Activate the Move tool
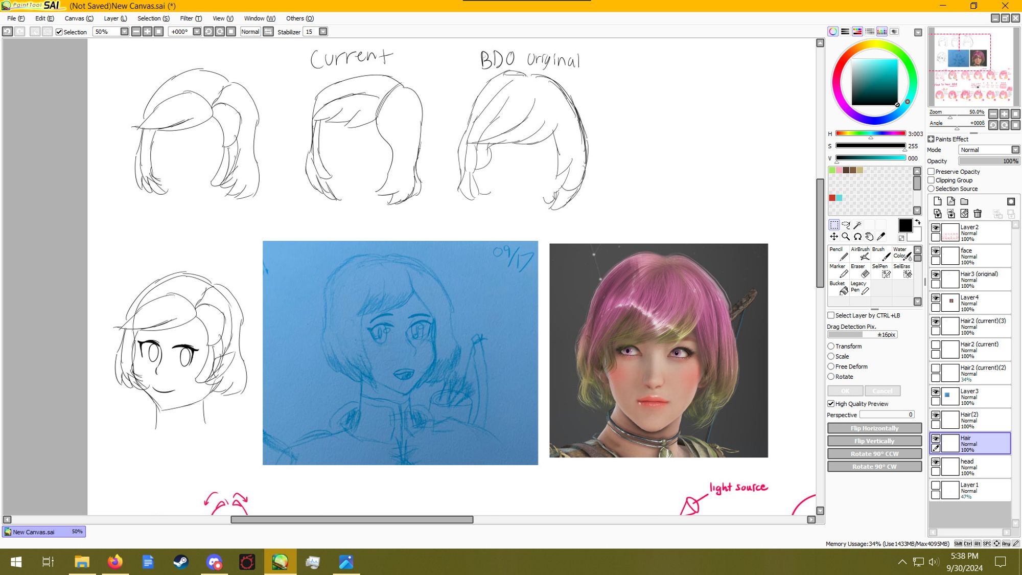Image resolution: width=1022 pixels, height=575 pixels. tap(834, 237)
